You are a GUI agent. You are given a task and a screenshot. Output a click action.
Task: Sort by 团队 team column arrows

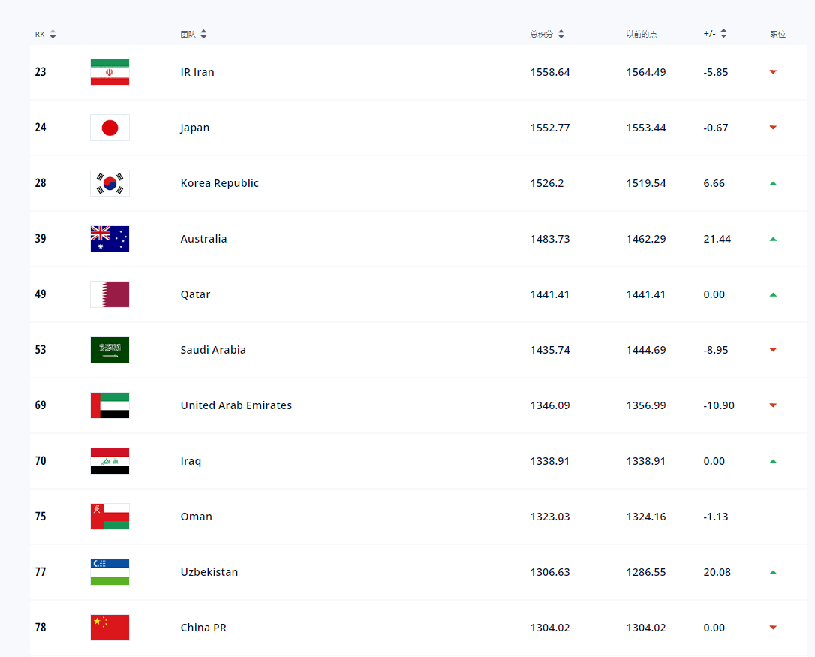pos(204,35)
